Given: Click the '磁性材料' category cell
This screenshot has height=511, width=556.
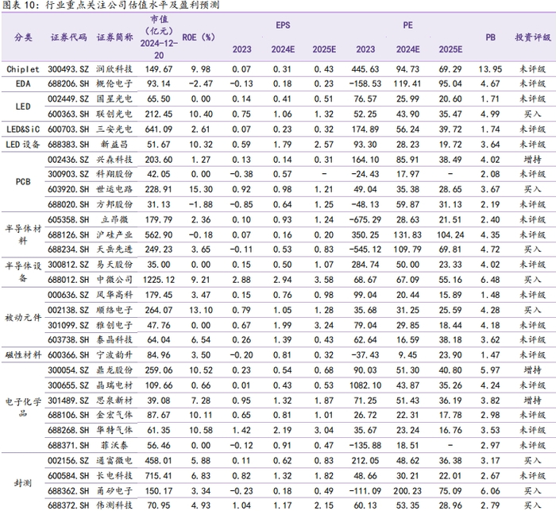Looking at the screenshot, I should 23,355.
